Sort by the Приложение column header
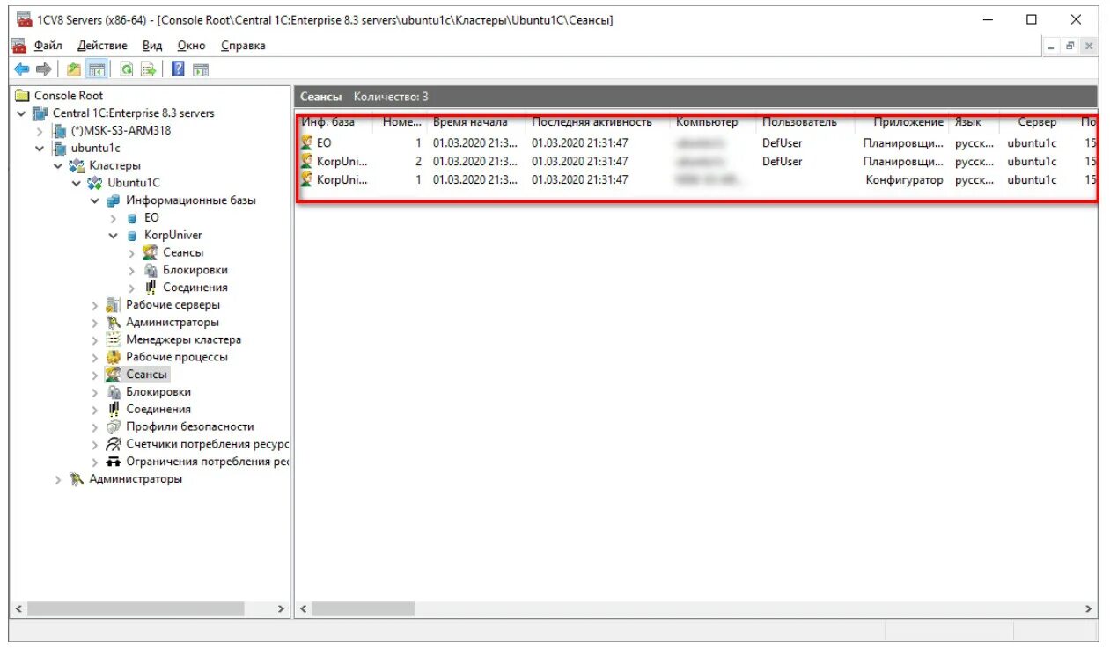1110x648 pixels. [x=902, y=122]
